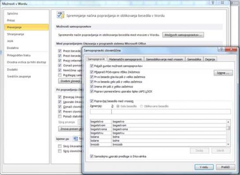Toggle Samodejno uporabi predloge iz črkovalnika
The height and width of the screenshot is (175, 240).
92,156
